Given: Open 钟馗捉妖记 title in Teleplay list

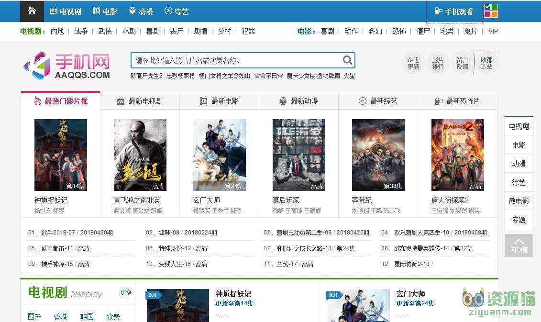Looking at the screenshot, I should [233, 294].
